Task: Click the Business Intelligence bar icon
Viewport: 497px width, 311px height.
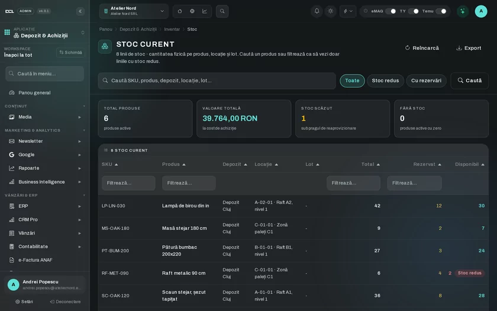Action: pos(12,182)
